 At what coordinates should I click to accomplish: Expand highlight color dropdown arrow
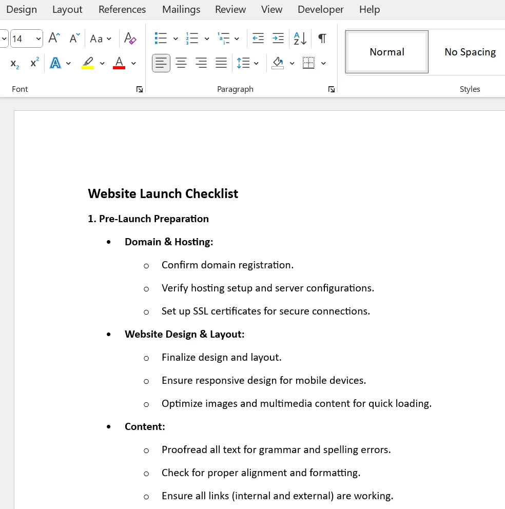click(x=102, y=63)
